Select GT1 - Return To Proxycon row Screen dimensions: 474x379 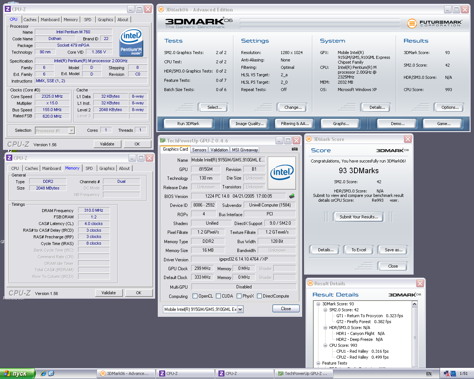[x=370, y=316]
